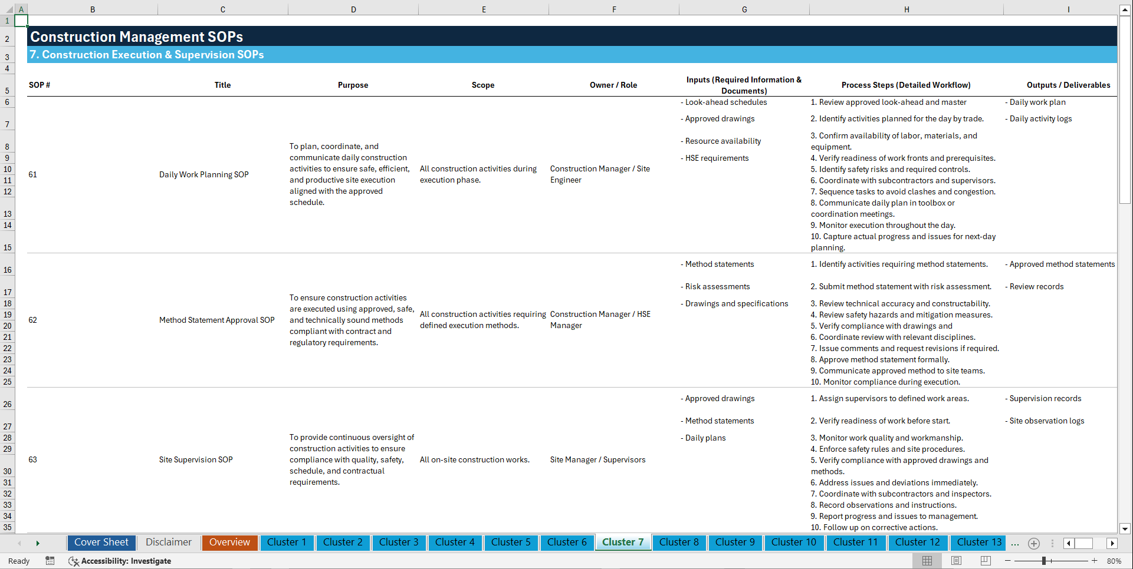Open the Overview sheet tab
This screenshot has height=569, width=1133.
(229, 542)
